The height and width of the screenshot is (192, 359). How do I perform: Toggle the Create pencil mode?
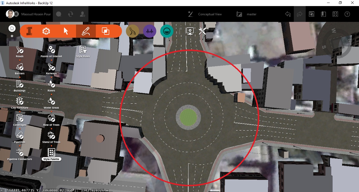86,31
